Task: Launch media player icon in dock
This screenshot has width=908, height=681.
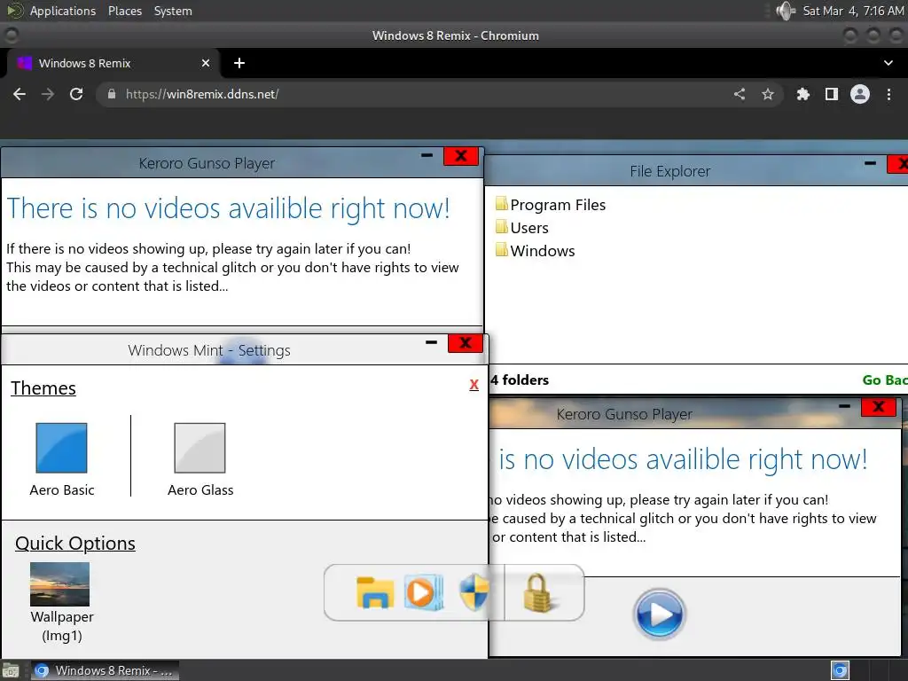Action: click(423, 592)
